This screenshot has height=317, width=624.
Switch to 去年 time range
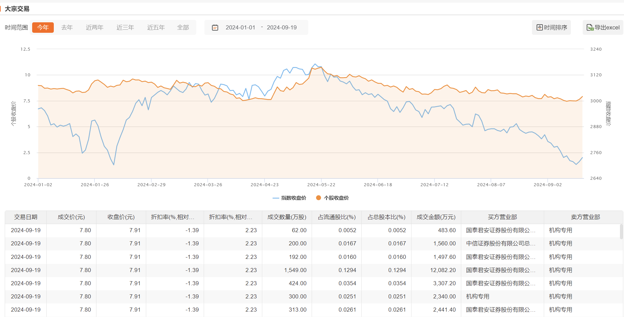(67, 28)
